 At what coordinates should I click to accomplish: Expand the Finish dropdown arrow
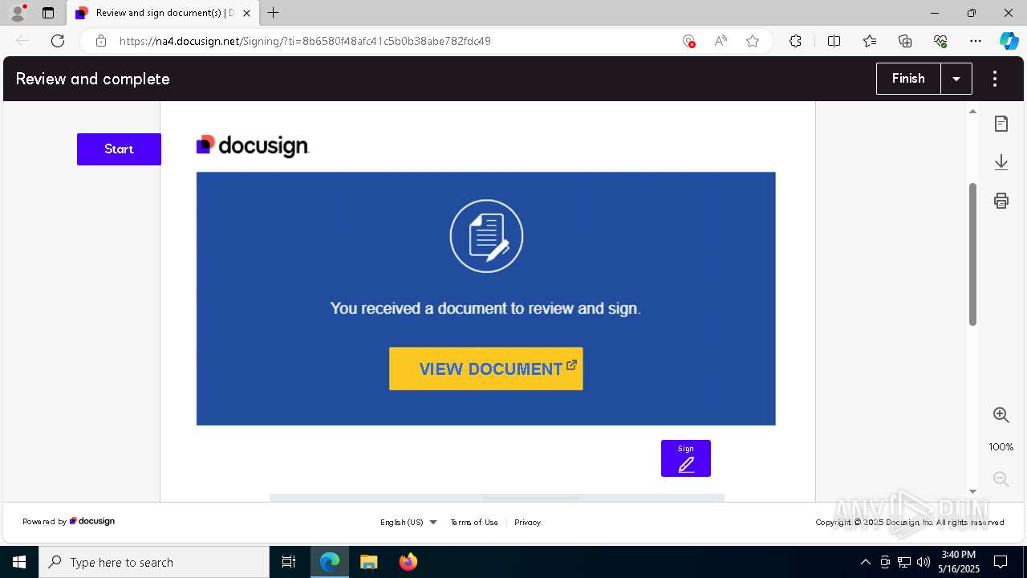pyautogui.click(x=956, y=79)
